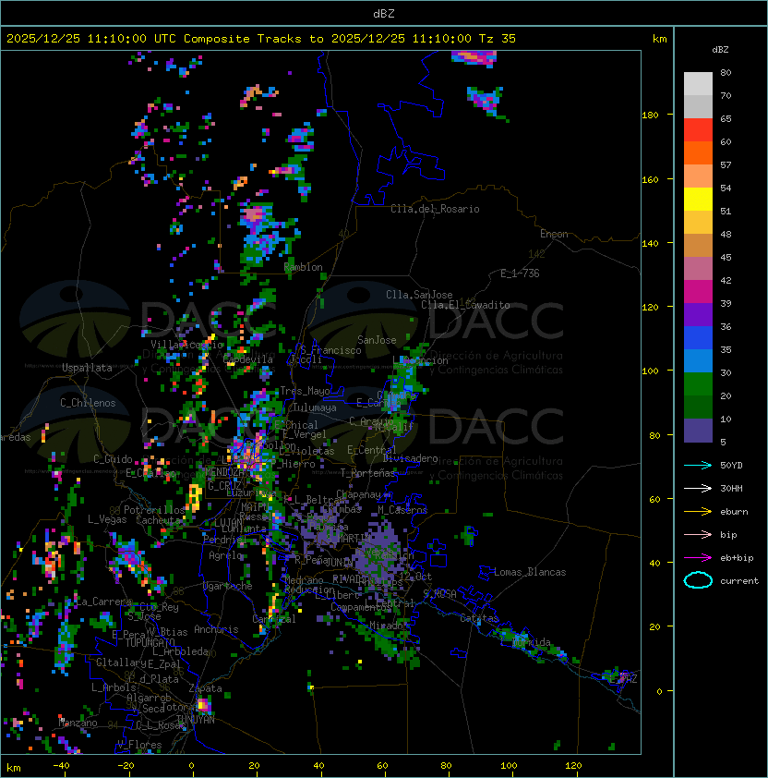The image size is (768, 778).
Task: Click the 'dBZ' header at top center
Action: pyautogui.click(x=384, y=13)
